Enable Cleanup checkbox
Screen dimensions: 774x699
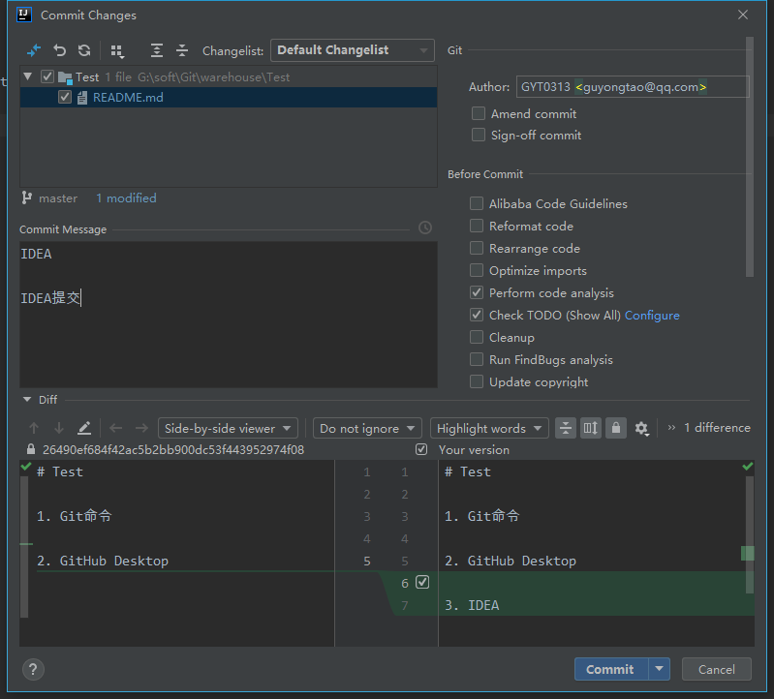[477, 337]
